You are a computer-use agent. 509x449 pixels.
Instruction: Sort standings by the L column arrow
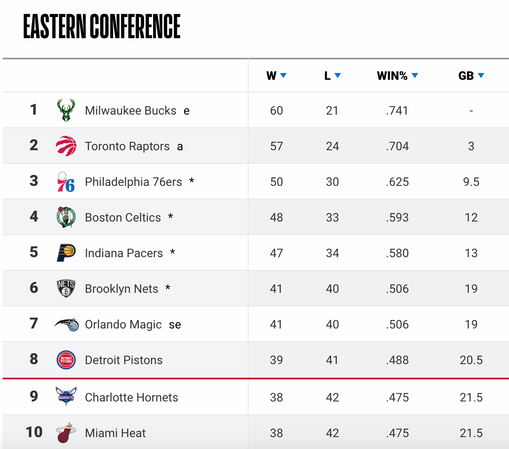click(x=338, y=76)
